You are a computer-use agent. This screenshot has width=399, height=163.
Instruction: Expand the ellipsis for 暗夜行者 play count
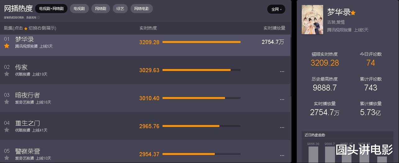point(282,99)
